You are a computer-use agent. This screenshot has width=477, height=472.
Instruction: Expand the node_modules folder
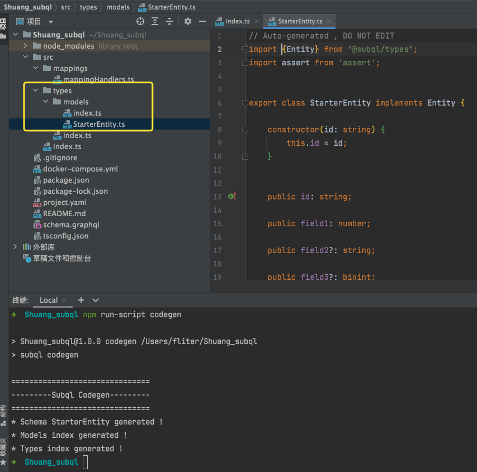[26, 46]
